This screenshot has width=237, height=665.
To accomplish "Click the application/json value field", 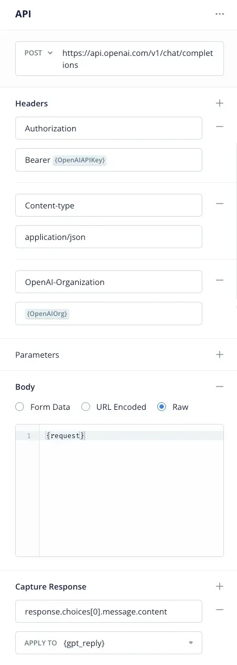I will 108,237.
